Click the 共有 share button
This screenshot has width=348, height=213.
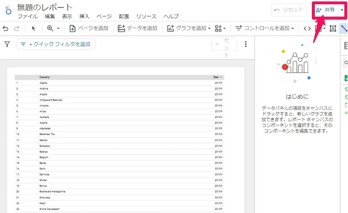pos(325,10)
